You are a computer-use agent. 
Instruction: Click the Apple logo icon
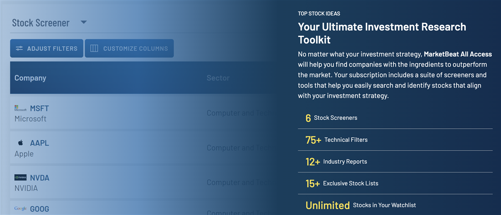(x=20, y=143)
